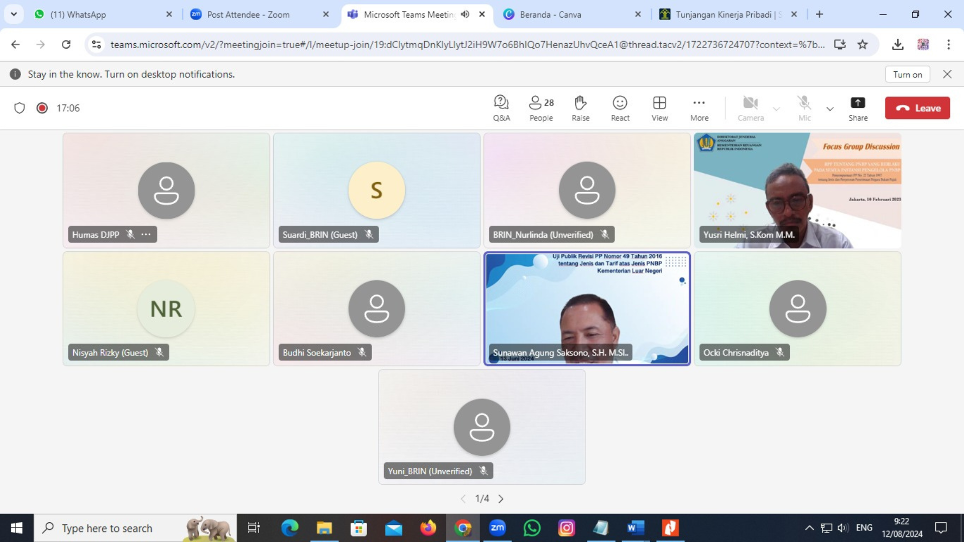Go to previous participant page

point(463,499)
